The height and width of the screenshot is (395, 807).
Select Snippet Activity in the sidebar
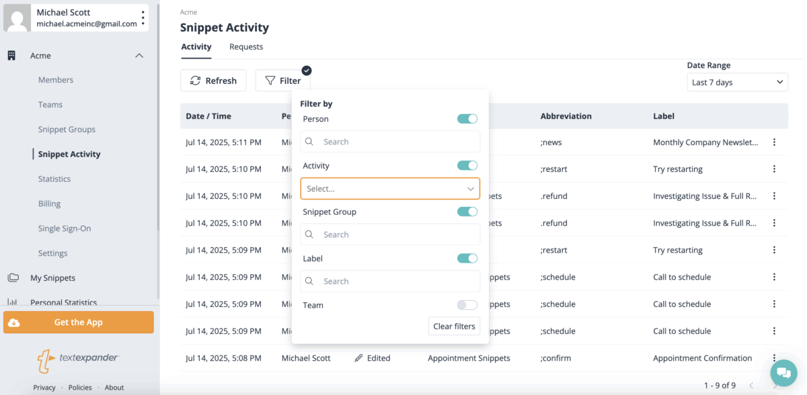click(x=69, y=154)
